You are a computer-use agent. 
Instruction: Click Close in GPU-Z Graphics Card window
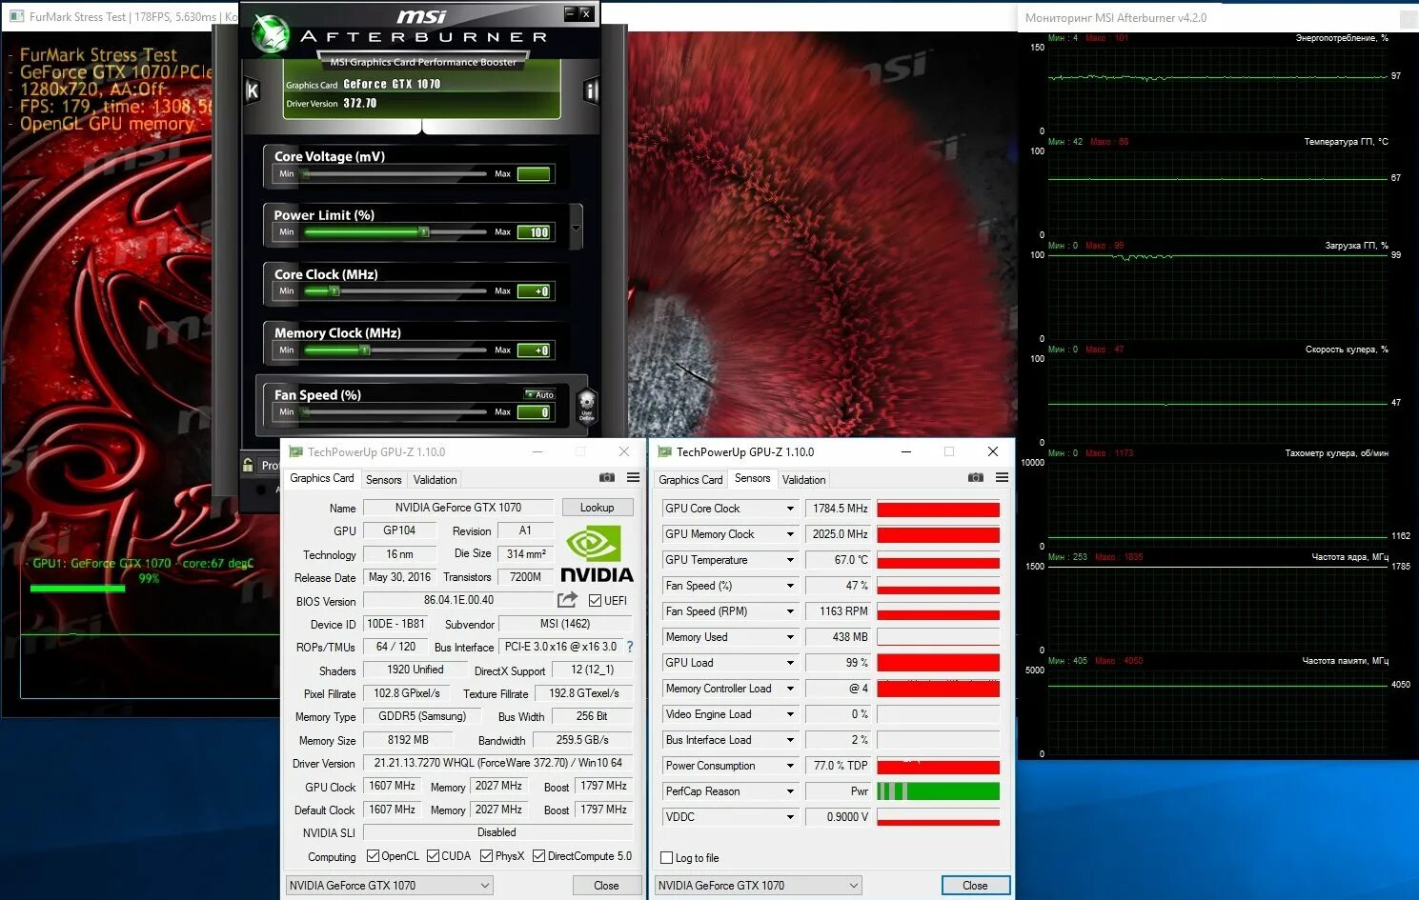pyautogui.click(x=606, y=886)
